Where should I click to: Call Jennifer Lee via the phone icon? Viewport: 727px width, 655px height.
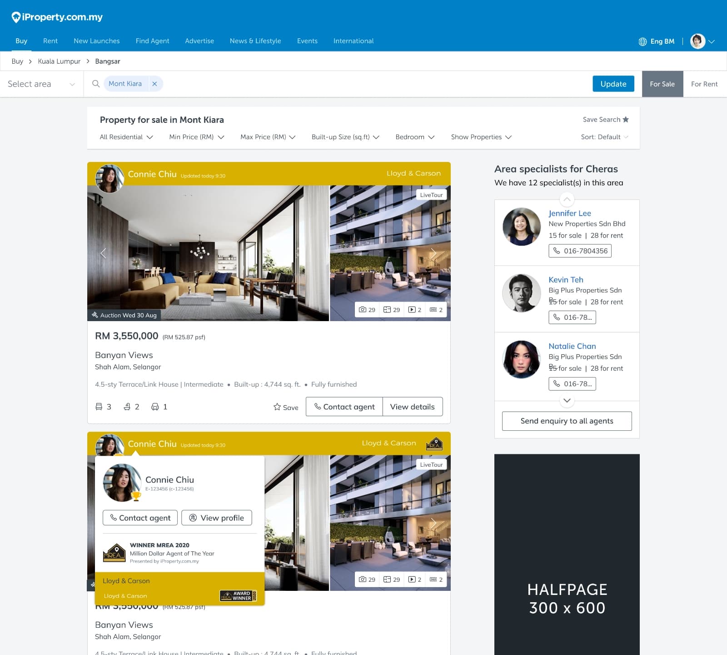pos(558,251)
